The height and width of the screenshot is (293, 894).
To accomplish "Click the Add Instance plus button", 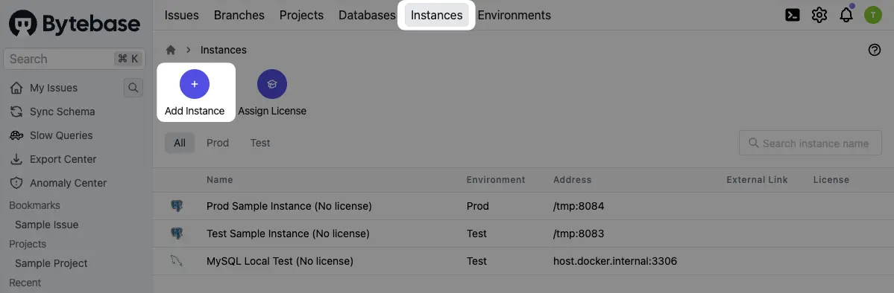I will tap(195, 84).
